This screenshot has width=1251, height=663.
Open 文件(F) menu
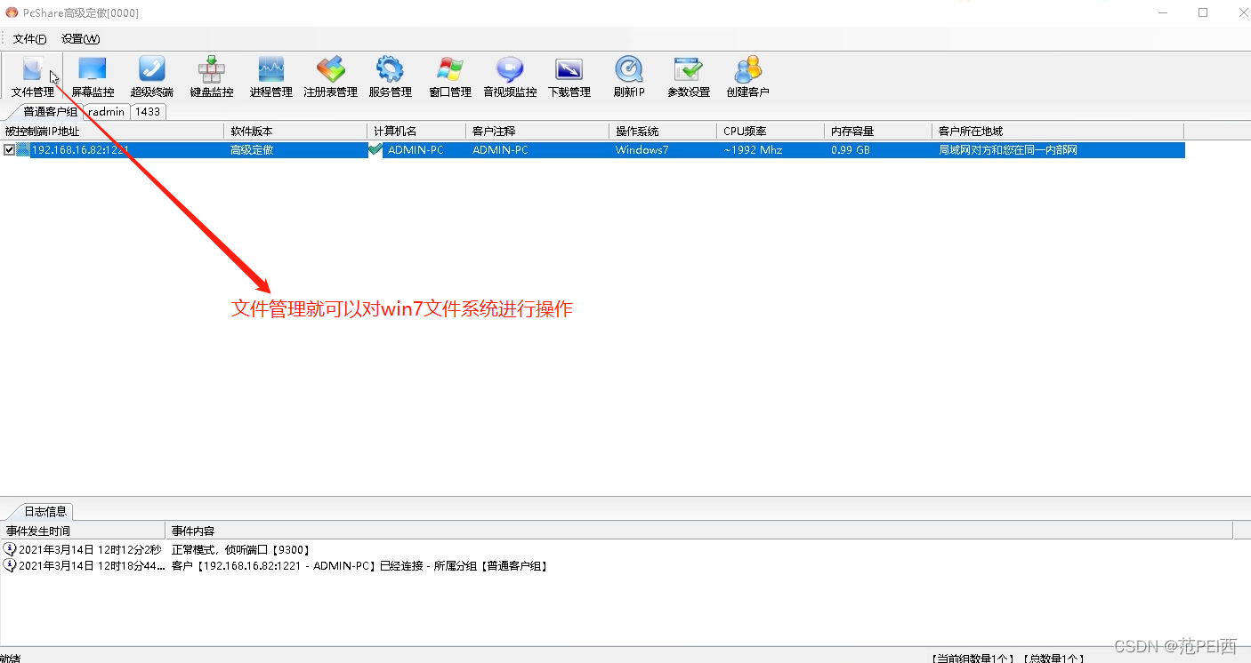pyautogui.click(x=29, y=39)
